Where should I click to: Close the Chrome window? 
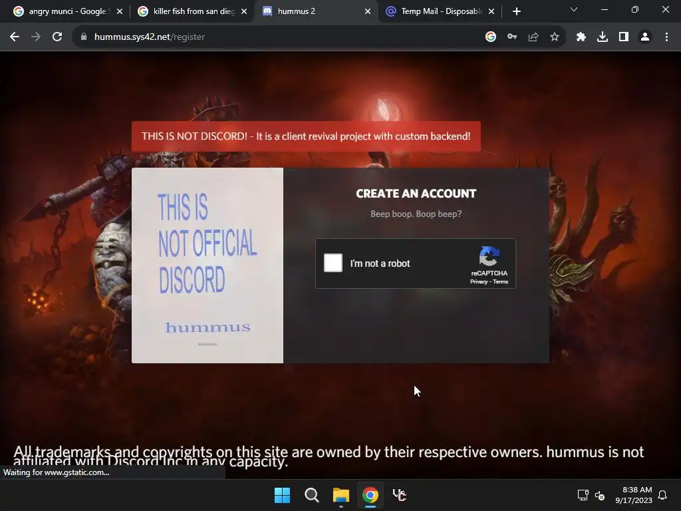pyautogui.click(x=665, y=9)
